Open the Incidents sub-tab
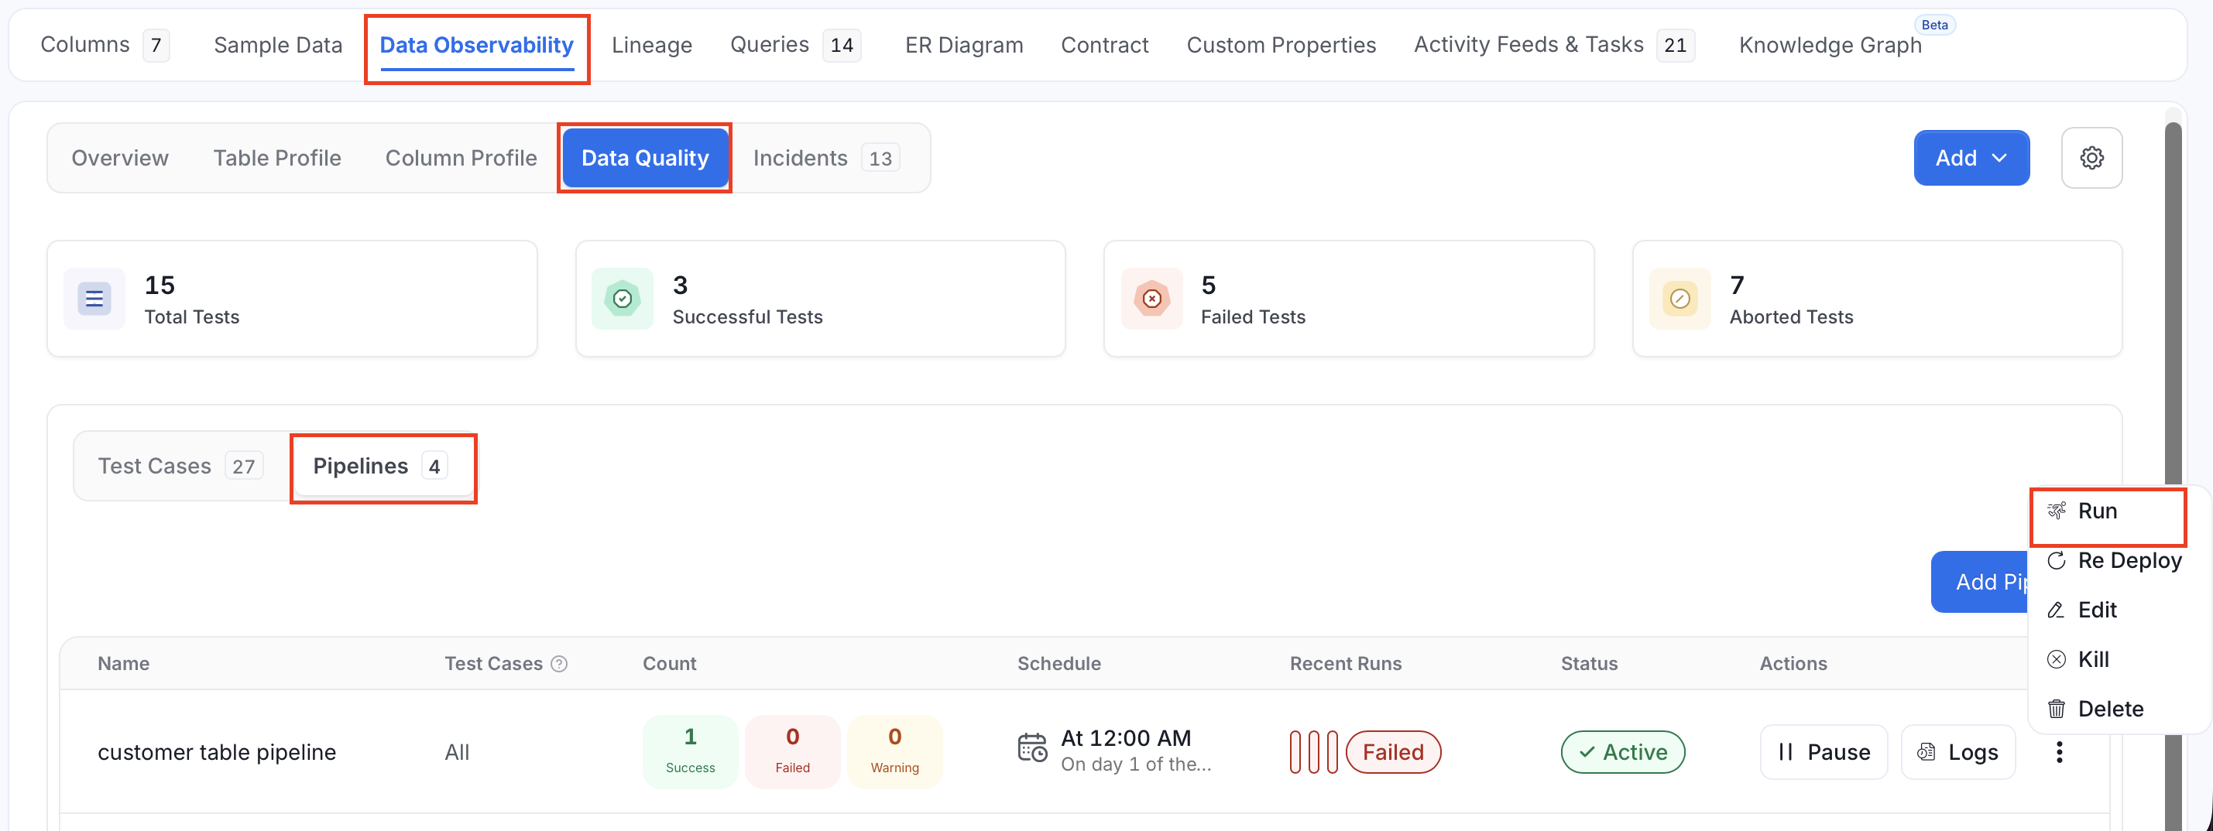Viewport: 2213px width, 831px height. 825,158
